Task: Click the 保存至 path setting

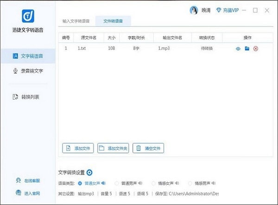Action: [187, 194]
